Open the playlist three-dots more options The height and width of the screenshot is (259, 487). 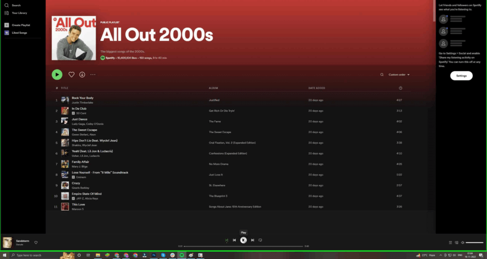click(x=93, y=75)
